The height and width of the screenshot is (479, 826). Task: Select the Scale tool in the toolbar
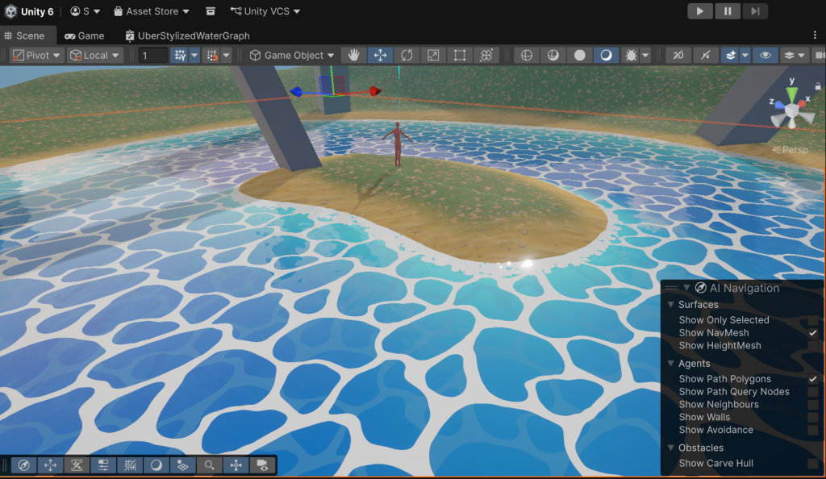coord(433,56)
